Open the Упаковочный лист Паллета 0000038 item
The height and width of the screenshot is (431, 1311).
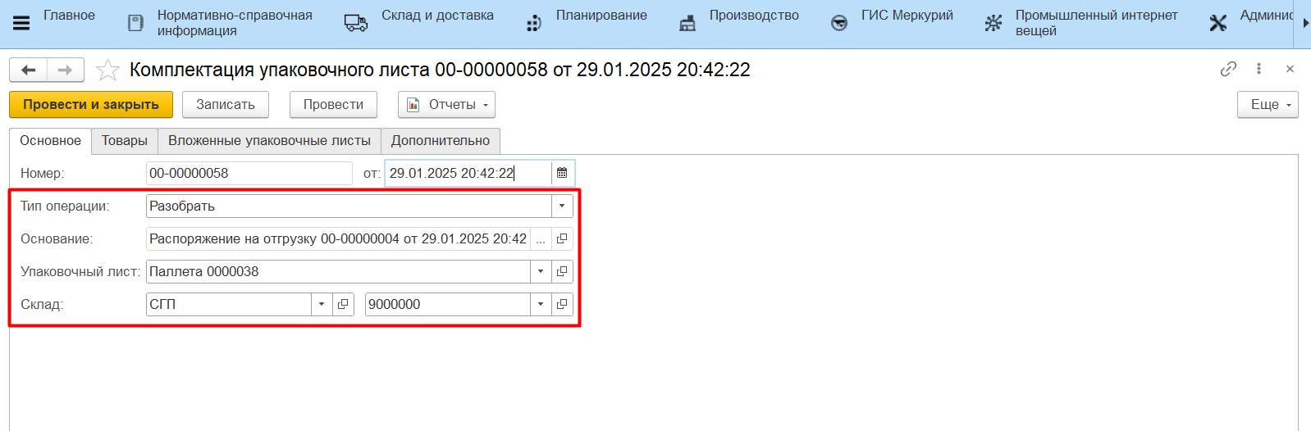562,271
